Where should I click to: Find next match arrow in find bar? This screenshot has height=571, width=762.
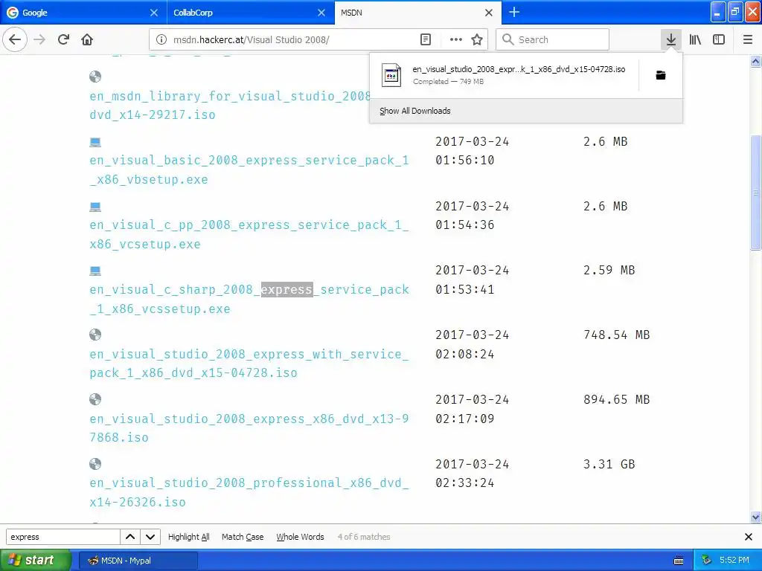150,537
